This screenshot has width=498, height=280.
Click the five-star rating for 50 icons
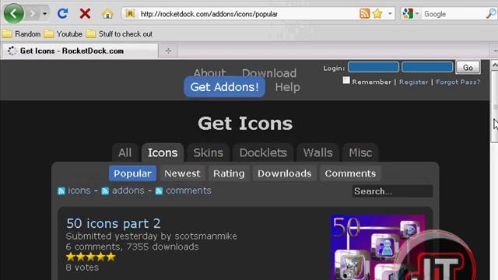(x=90, y=257)
